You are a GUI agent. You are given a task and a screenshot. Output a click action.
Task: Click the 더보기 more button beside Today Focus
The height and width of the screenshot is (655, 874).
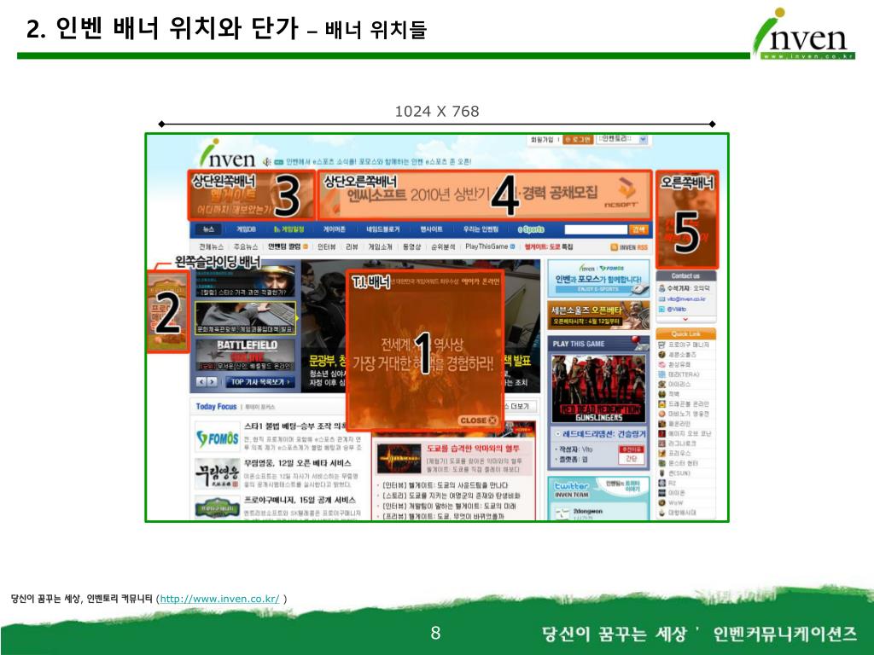tap(520, 407)
